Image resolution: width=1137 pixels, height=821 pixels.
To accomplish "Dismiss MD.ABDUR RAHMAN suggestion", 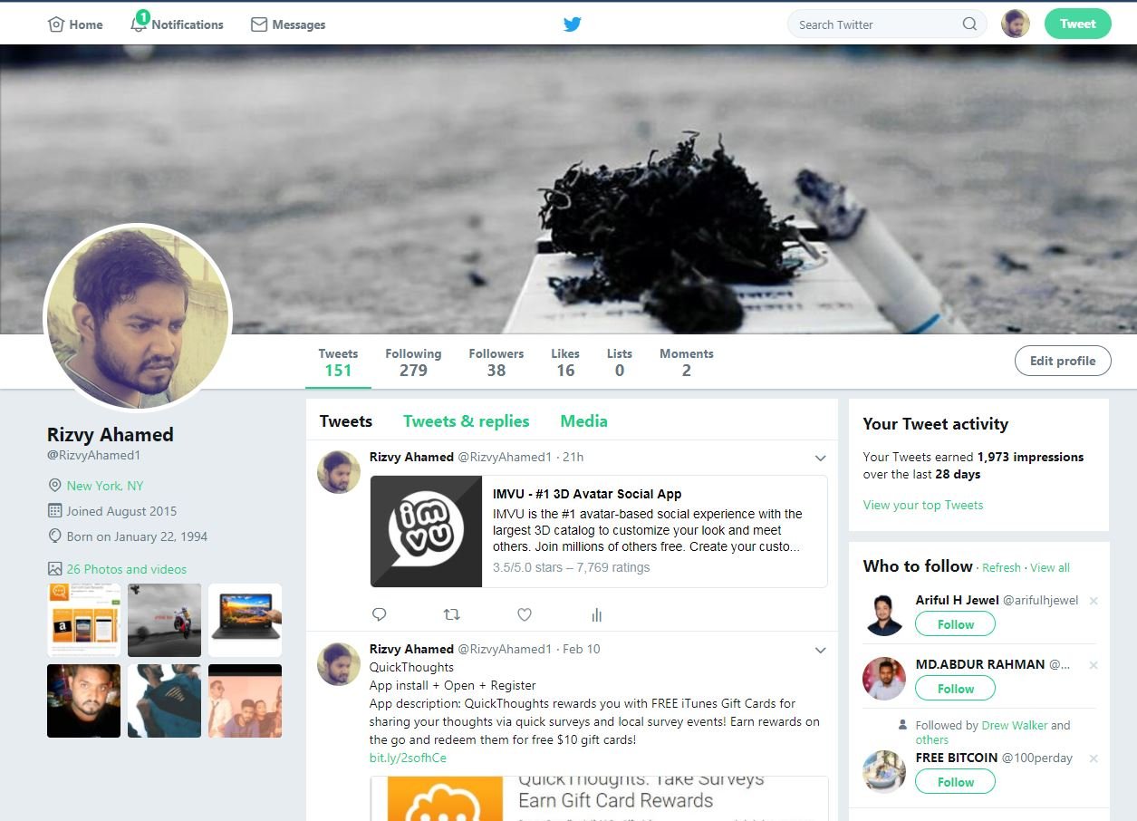I will tap(1094, 665).
